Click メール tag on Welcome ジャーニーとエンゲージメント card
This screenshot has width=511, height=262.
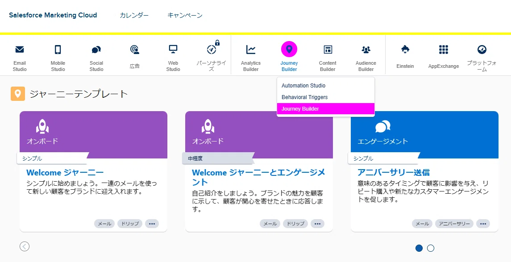[x=270, y=224]
